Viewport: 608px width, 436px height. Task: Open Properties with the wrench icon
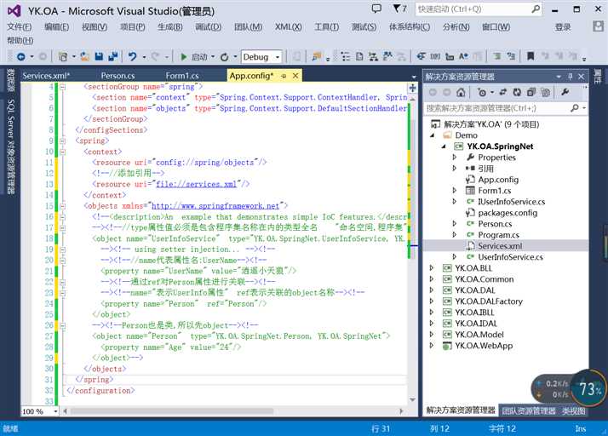[565, 92]
